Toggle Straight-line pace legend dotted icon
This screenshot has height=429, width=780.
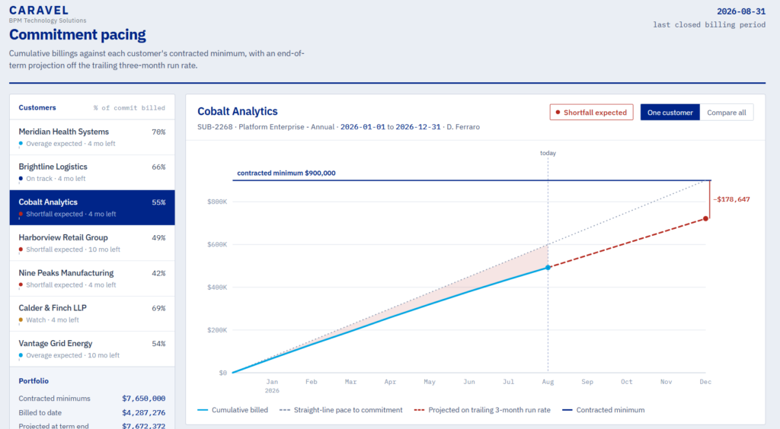tap(285, 410)
